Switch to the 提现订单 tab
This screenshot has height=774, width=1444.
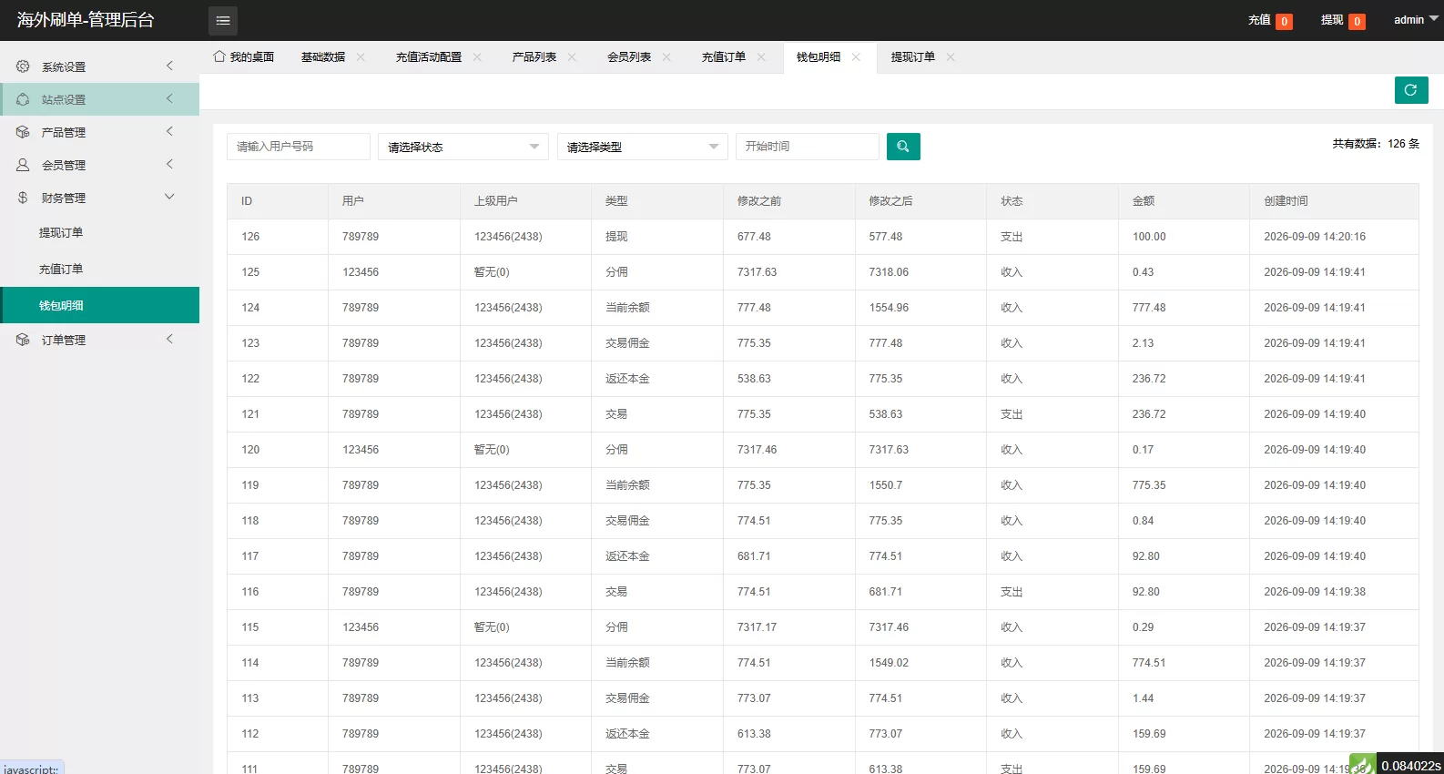[913, 56]
